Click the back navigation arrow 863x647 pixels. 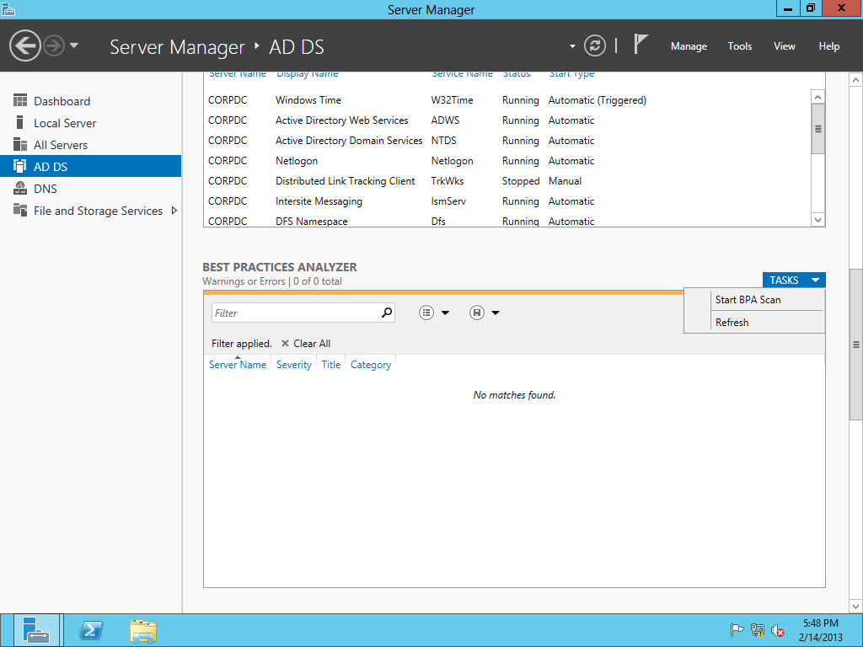(25, 45)
